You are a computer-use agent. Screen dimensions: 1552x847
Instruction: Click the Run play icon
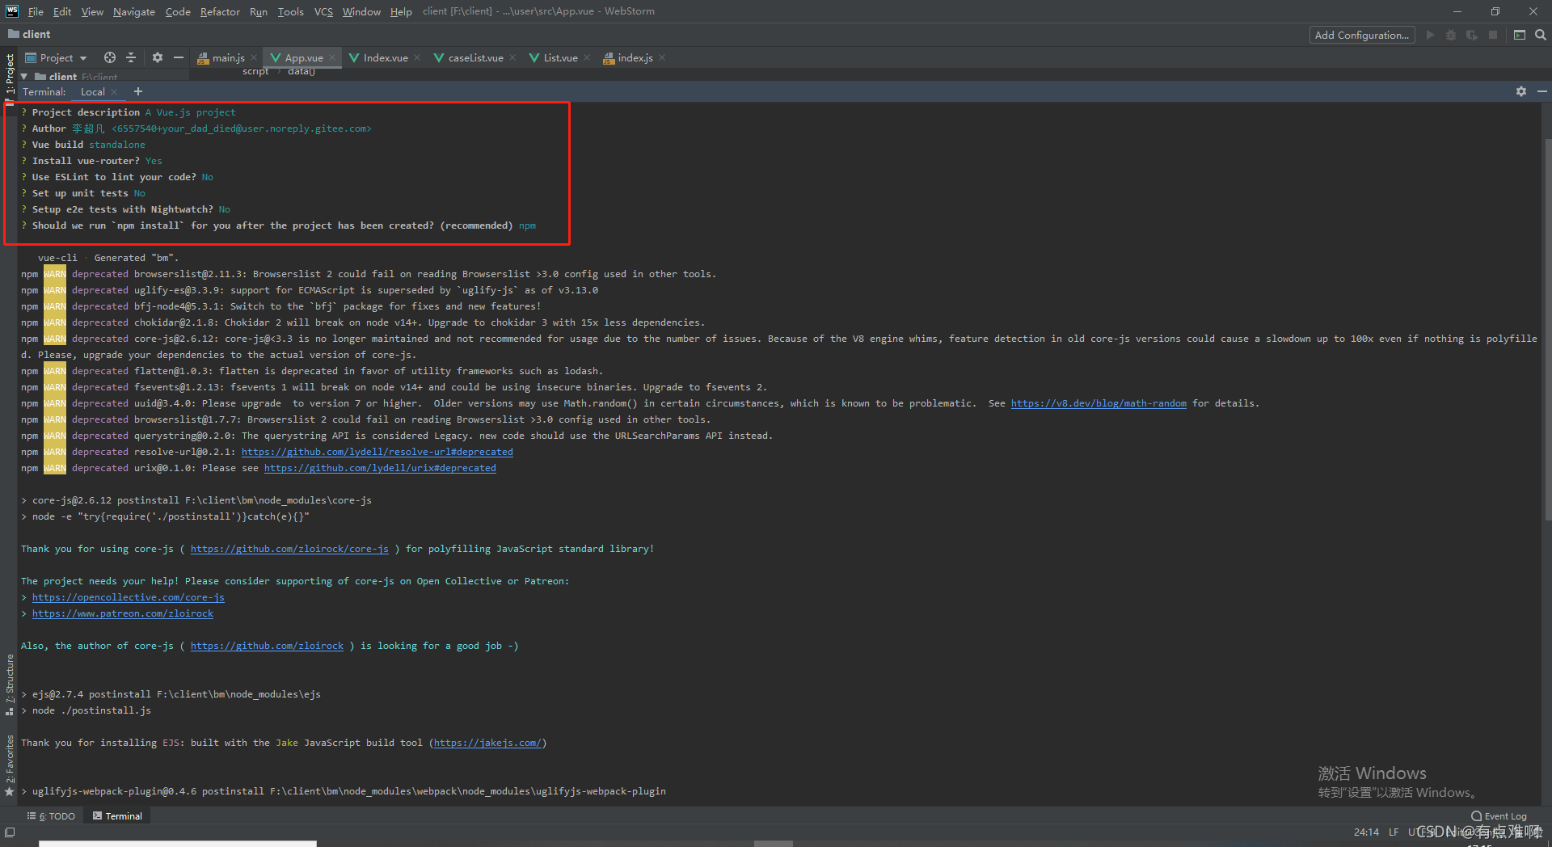coord(1430,35)
